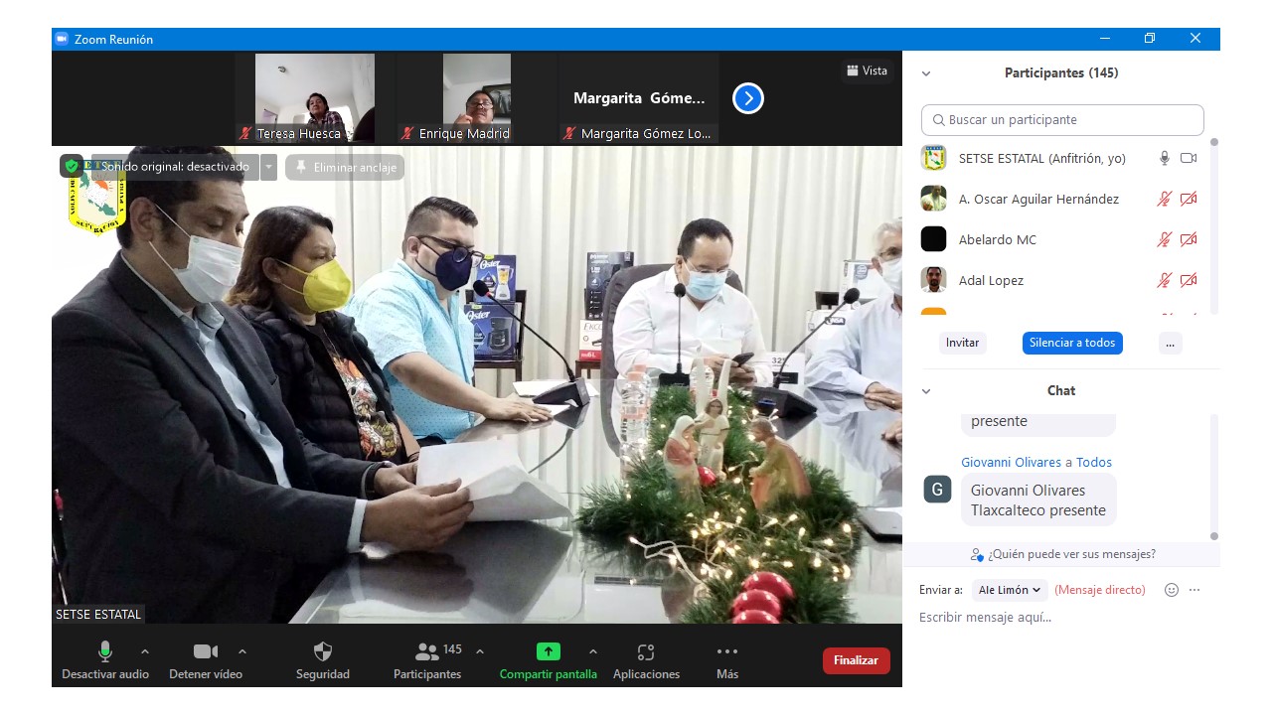Show next video thumbnails with blue arrow
The height and width of the screenshot is (715, 1272).
click(747, 98)
